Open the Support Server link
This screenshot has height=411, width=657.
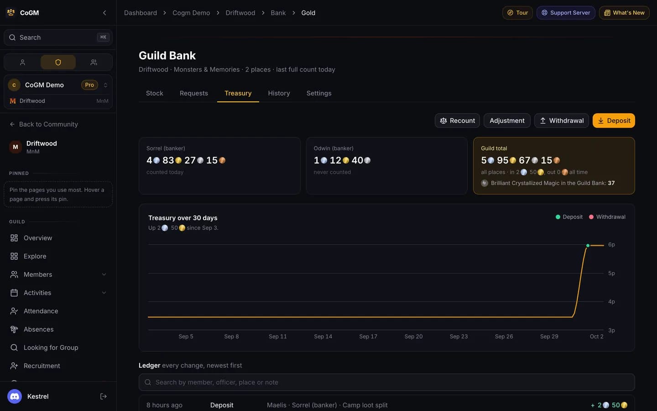point(566,13)
